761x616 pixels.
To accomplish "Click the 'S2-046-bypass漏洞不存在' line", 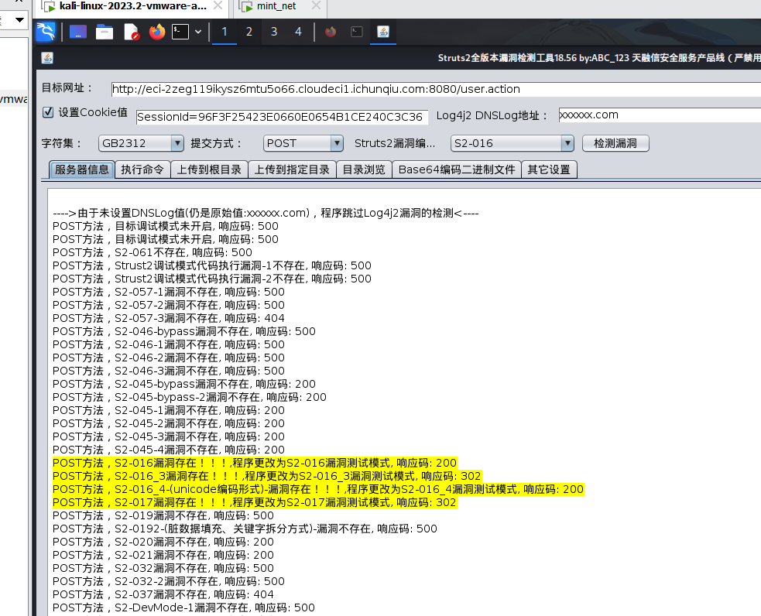I will pos(184,331).
